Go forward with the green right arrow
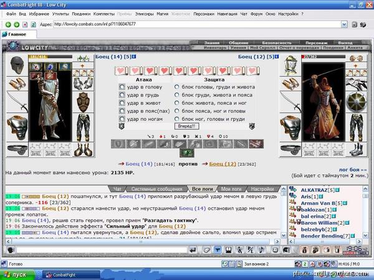Screen dimensions: 374x280 (16, 24)
